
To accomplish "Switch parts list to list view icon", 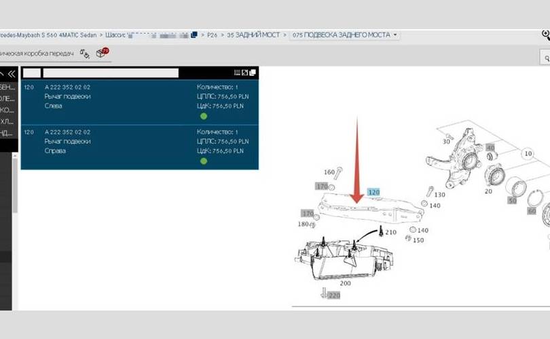I will [237, 73].
